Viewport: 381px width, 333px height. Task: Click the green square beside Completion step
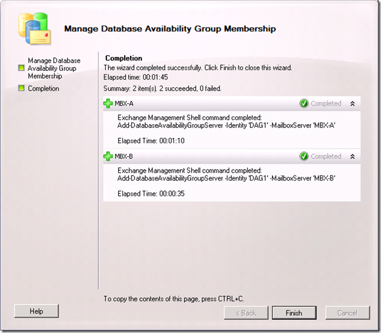point(22,88)
